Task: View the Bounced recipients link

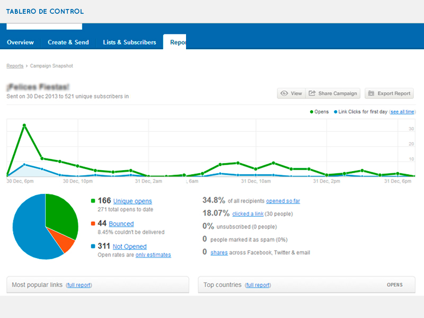Action: pyautogui.click(x=121, y=224)
